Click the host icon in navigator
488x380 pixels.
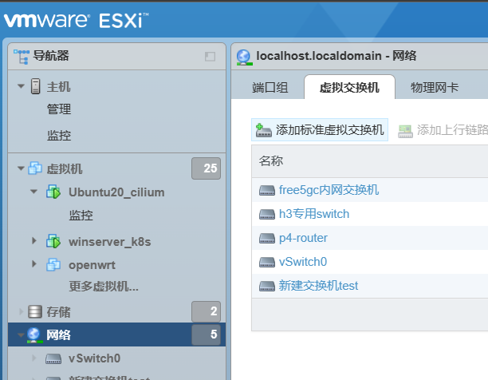(35, 86)
